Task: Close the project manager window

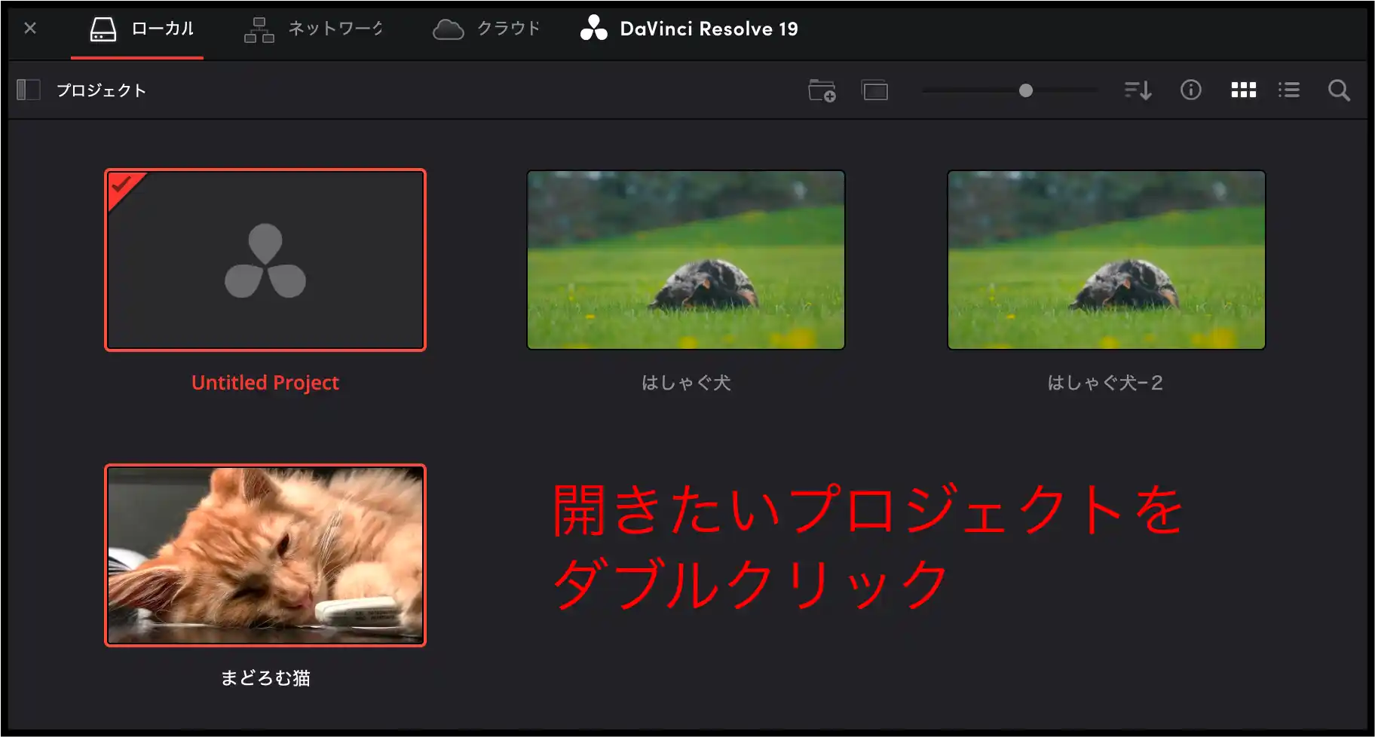Action: pos(30,28)
